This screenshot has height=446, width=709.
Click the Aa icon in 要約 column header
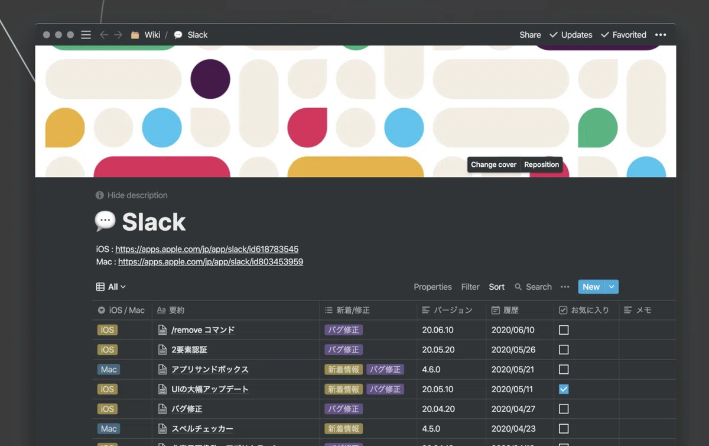[161, 310]
